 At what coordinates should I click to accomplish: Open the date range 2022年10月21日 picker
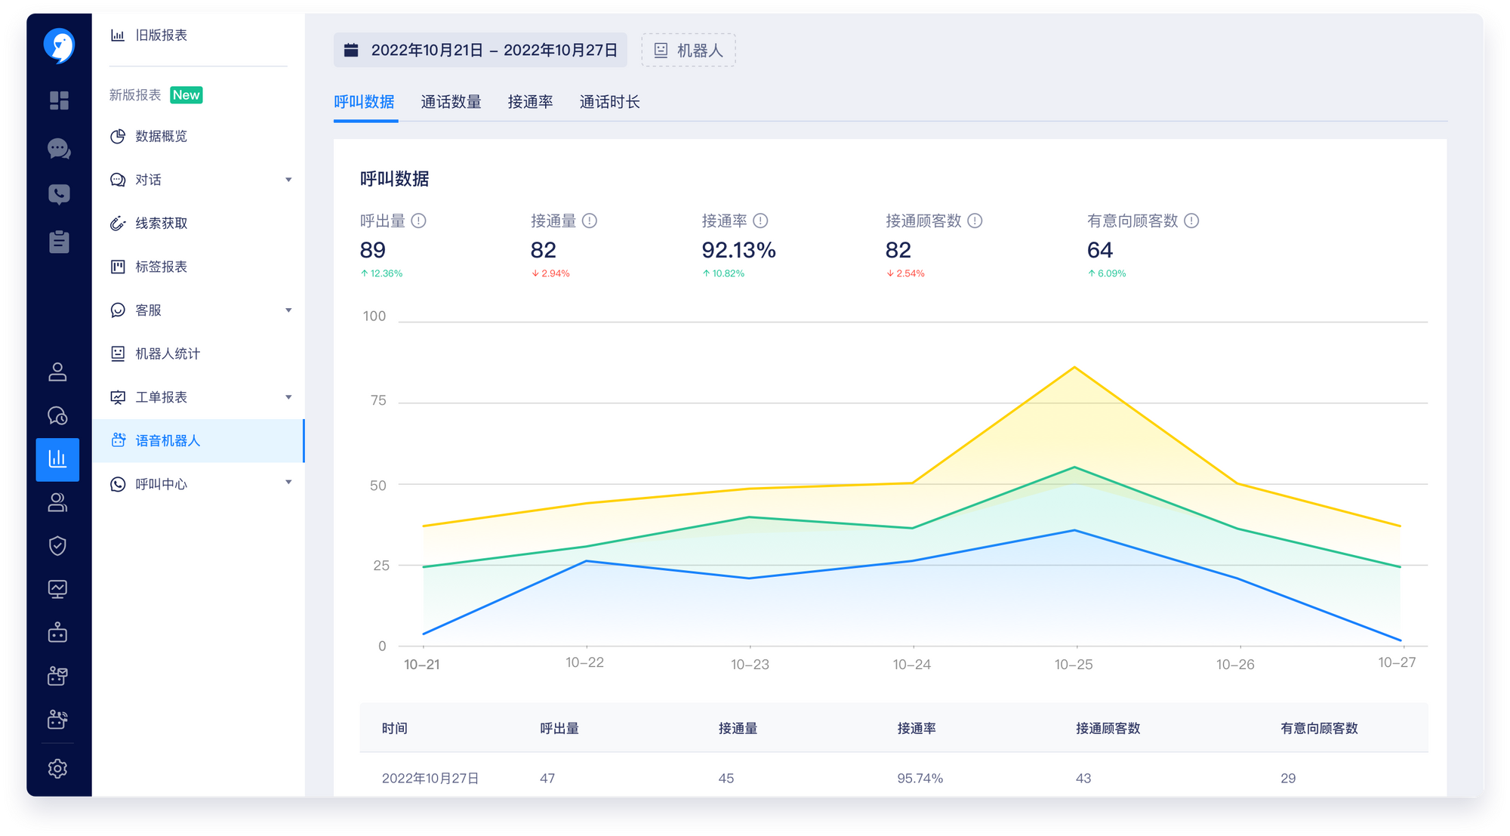pos(480,50)
